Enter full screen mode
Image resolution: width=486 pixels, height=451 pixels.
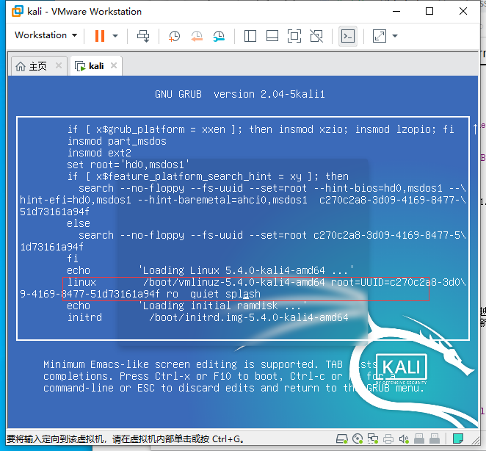coord(294,36)
